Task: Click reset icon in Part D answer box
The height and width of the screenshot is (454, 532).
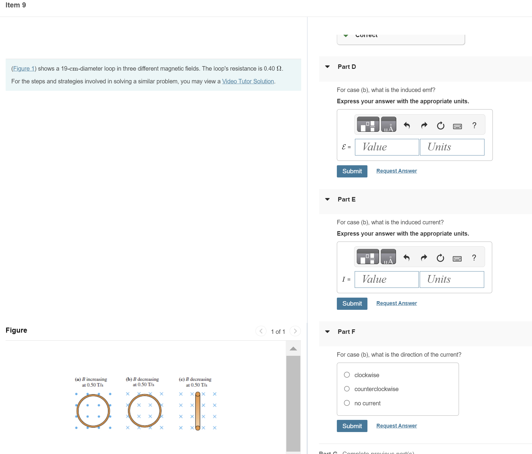Action: coord(440,126)
